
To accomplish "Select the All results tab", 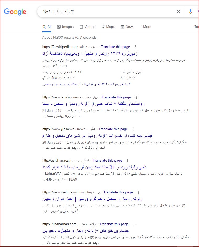I will [47, 27].
